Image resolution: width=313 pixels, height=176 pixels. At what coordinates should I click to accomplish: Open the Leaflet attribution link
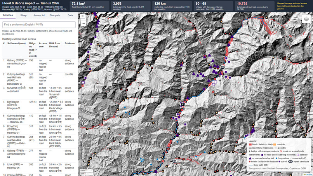pos(308,174)
